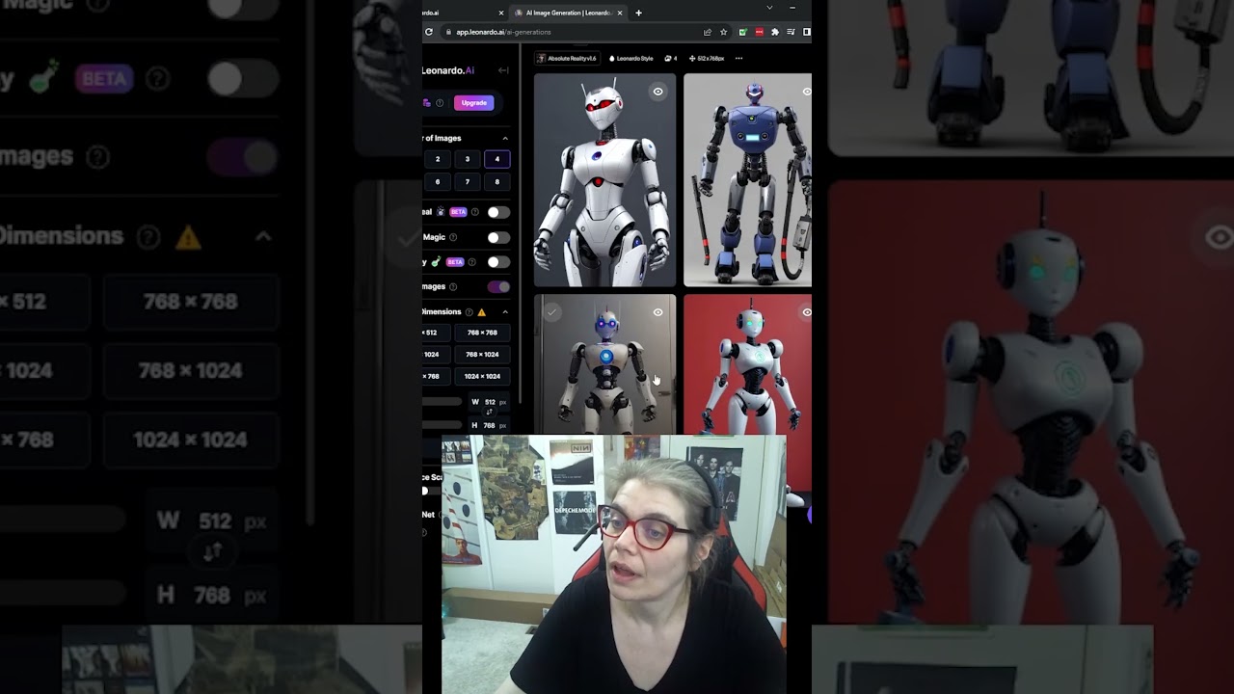Click the W 512 width field

(x=489, y=402)
